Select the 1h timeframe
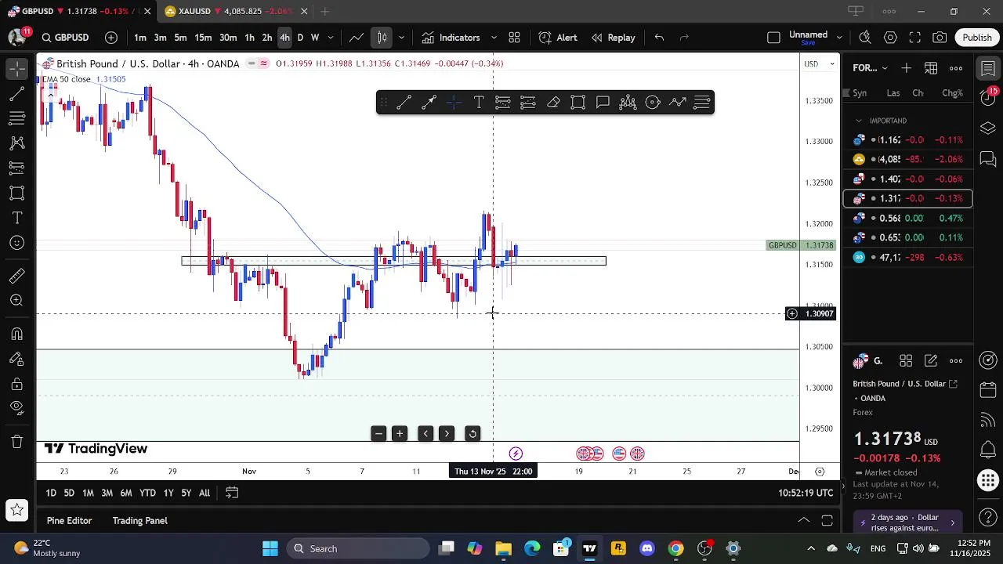The height and width of the screenshot is (564, 1003). coord(249,38)
